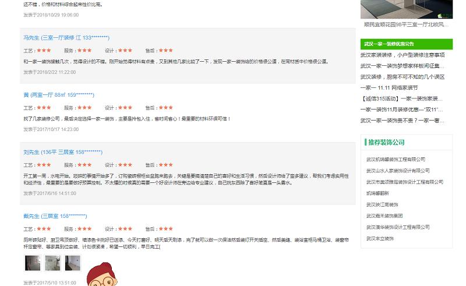Click the 推荐装饰公司 section heading

[386, 142]
